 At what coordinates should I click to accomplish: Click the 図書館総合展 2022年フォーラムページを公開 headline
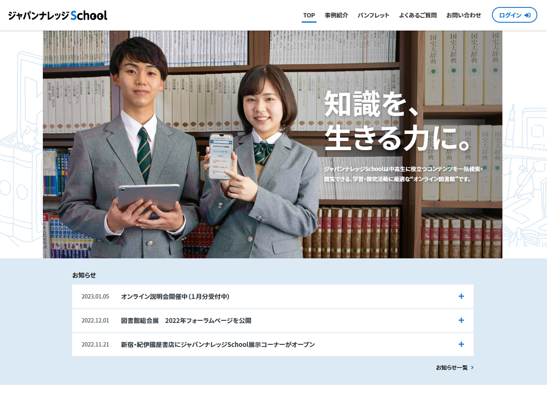click(186, 321)
